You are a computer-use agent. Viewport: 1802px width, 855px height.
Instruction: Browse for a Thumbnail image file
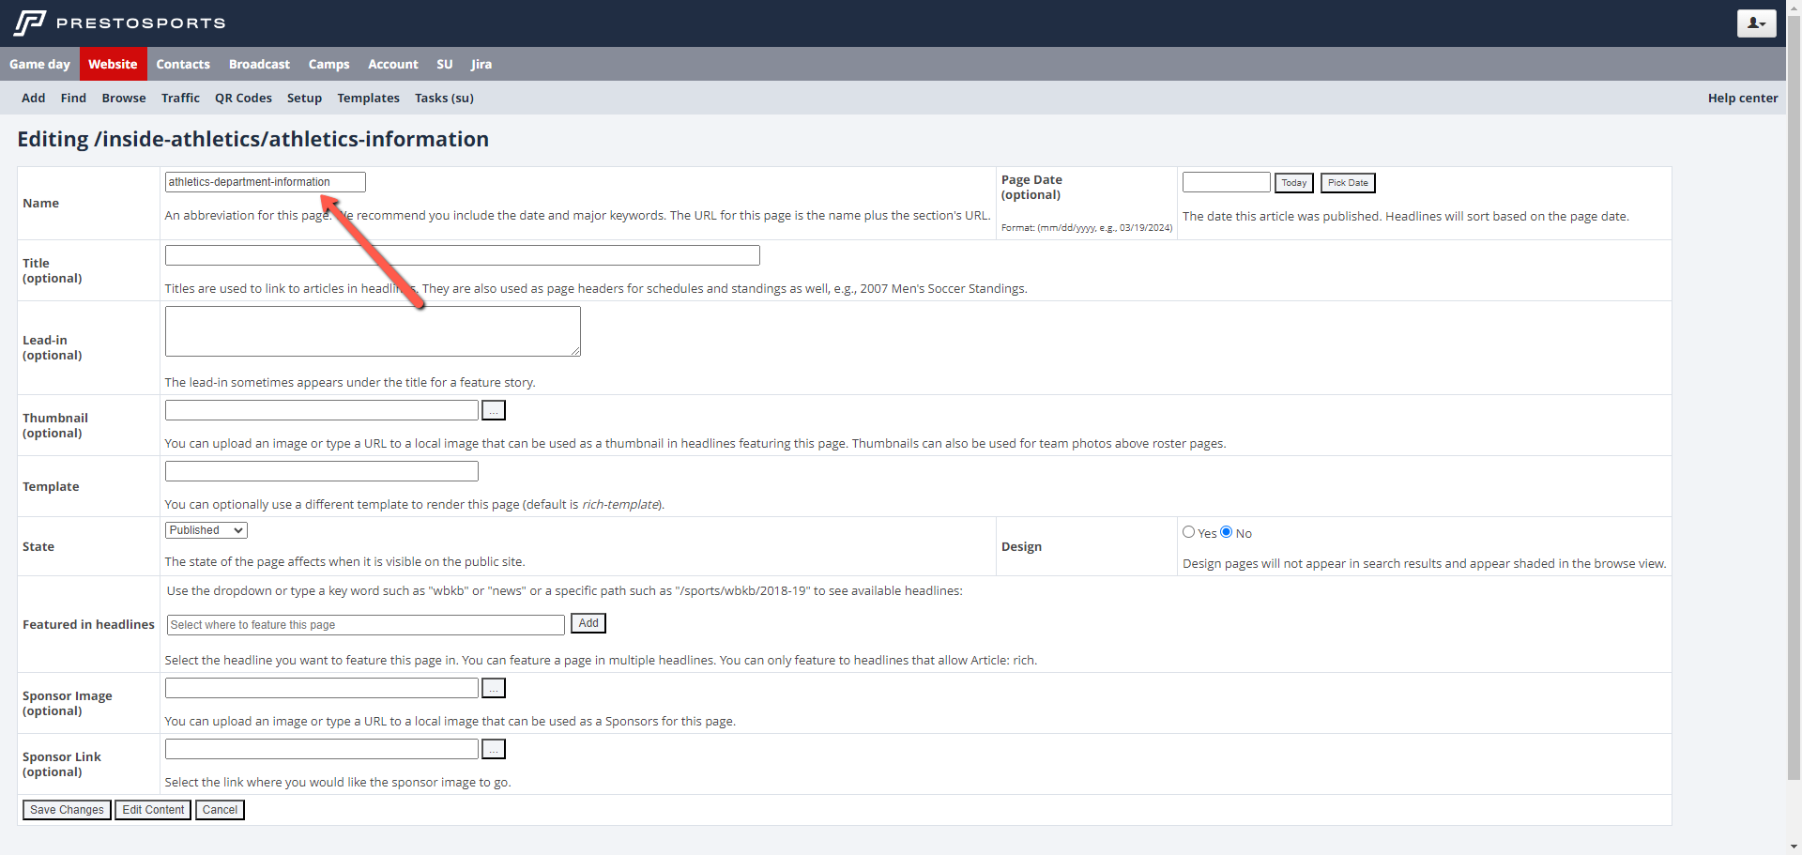[x=494, y=410]
